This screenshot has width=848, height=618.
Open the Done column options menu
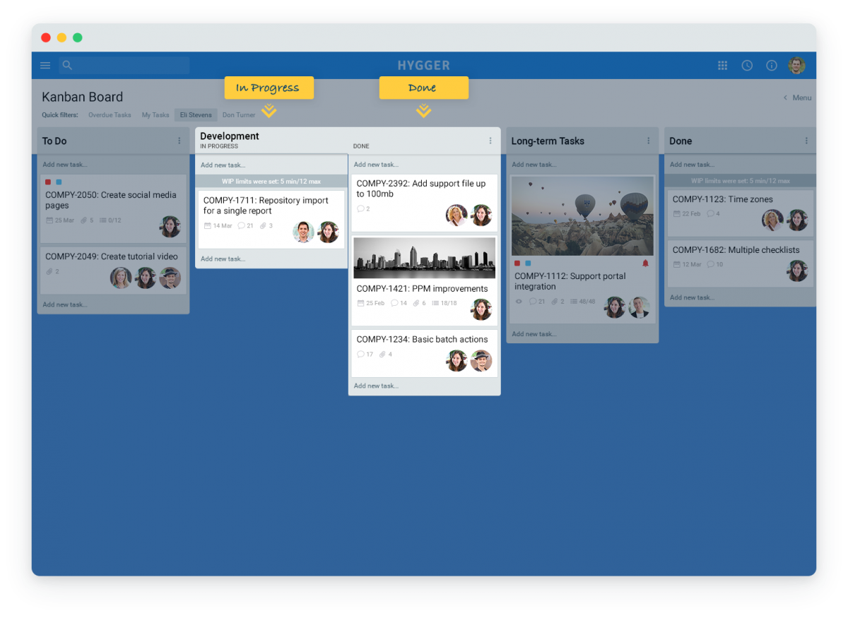[806, 141]
